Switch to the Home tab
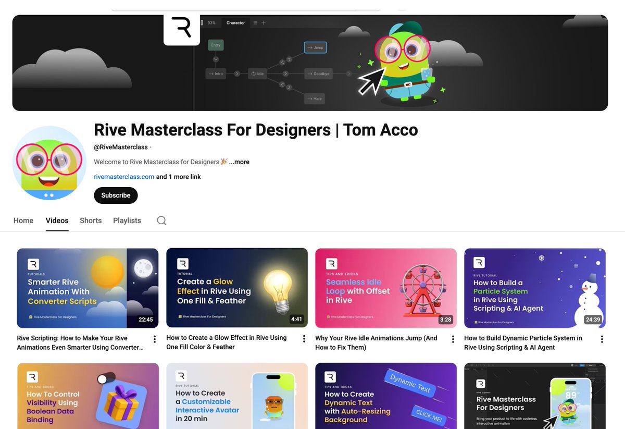Viewport: 625px width, 429px height. coord(23,220)
